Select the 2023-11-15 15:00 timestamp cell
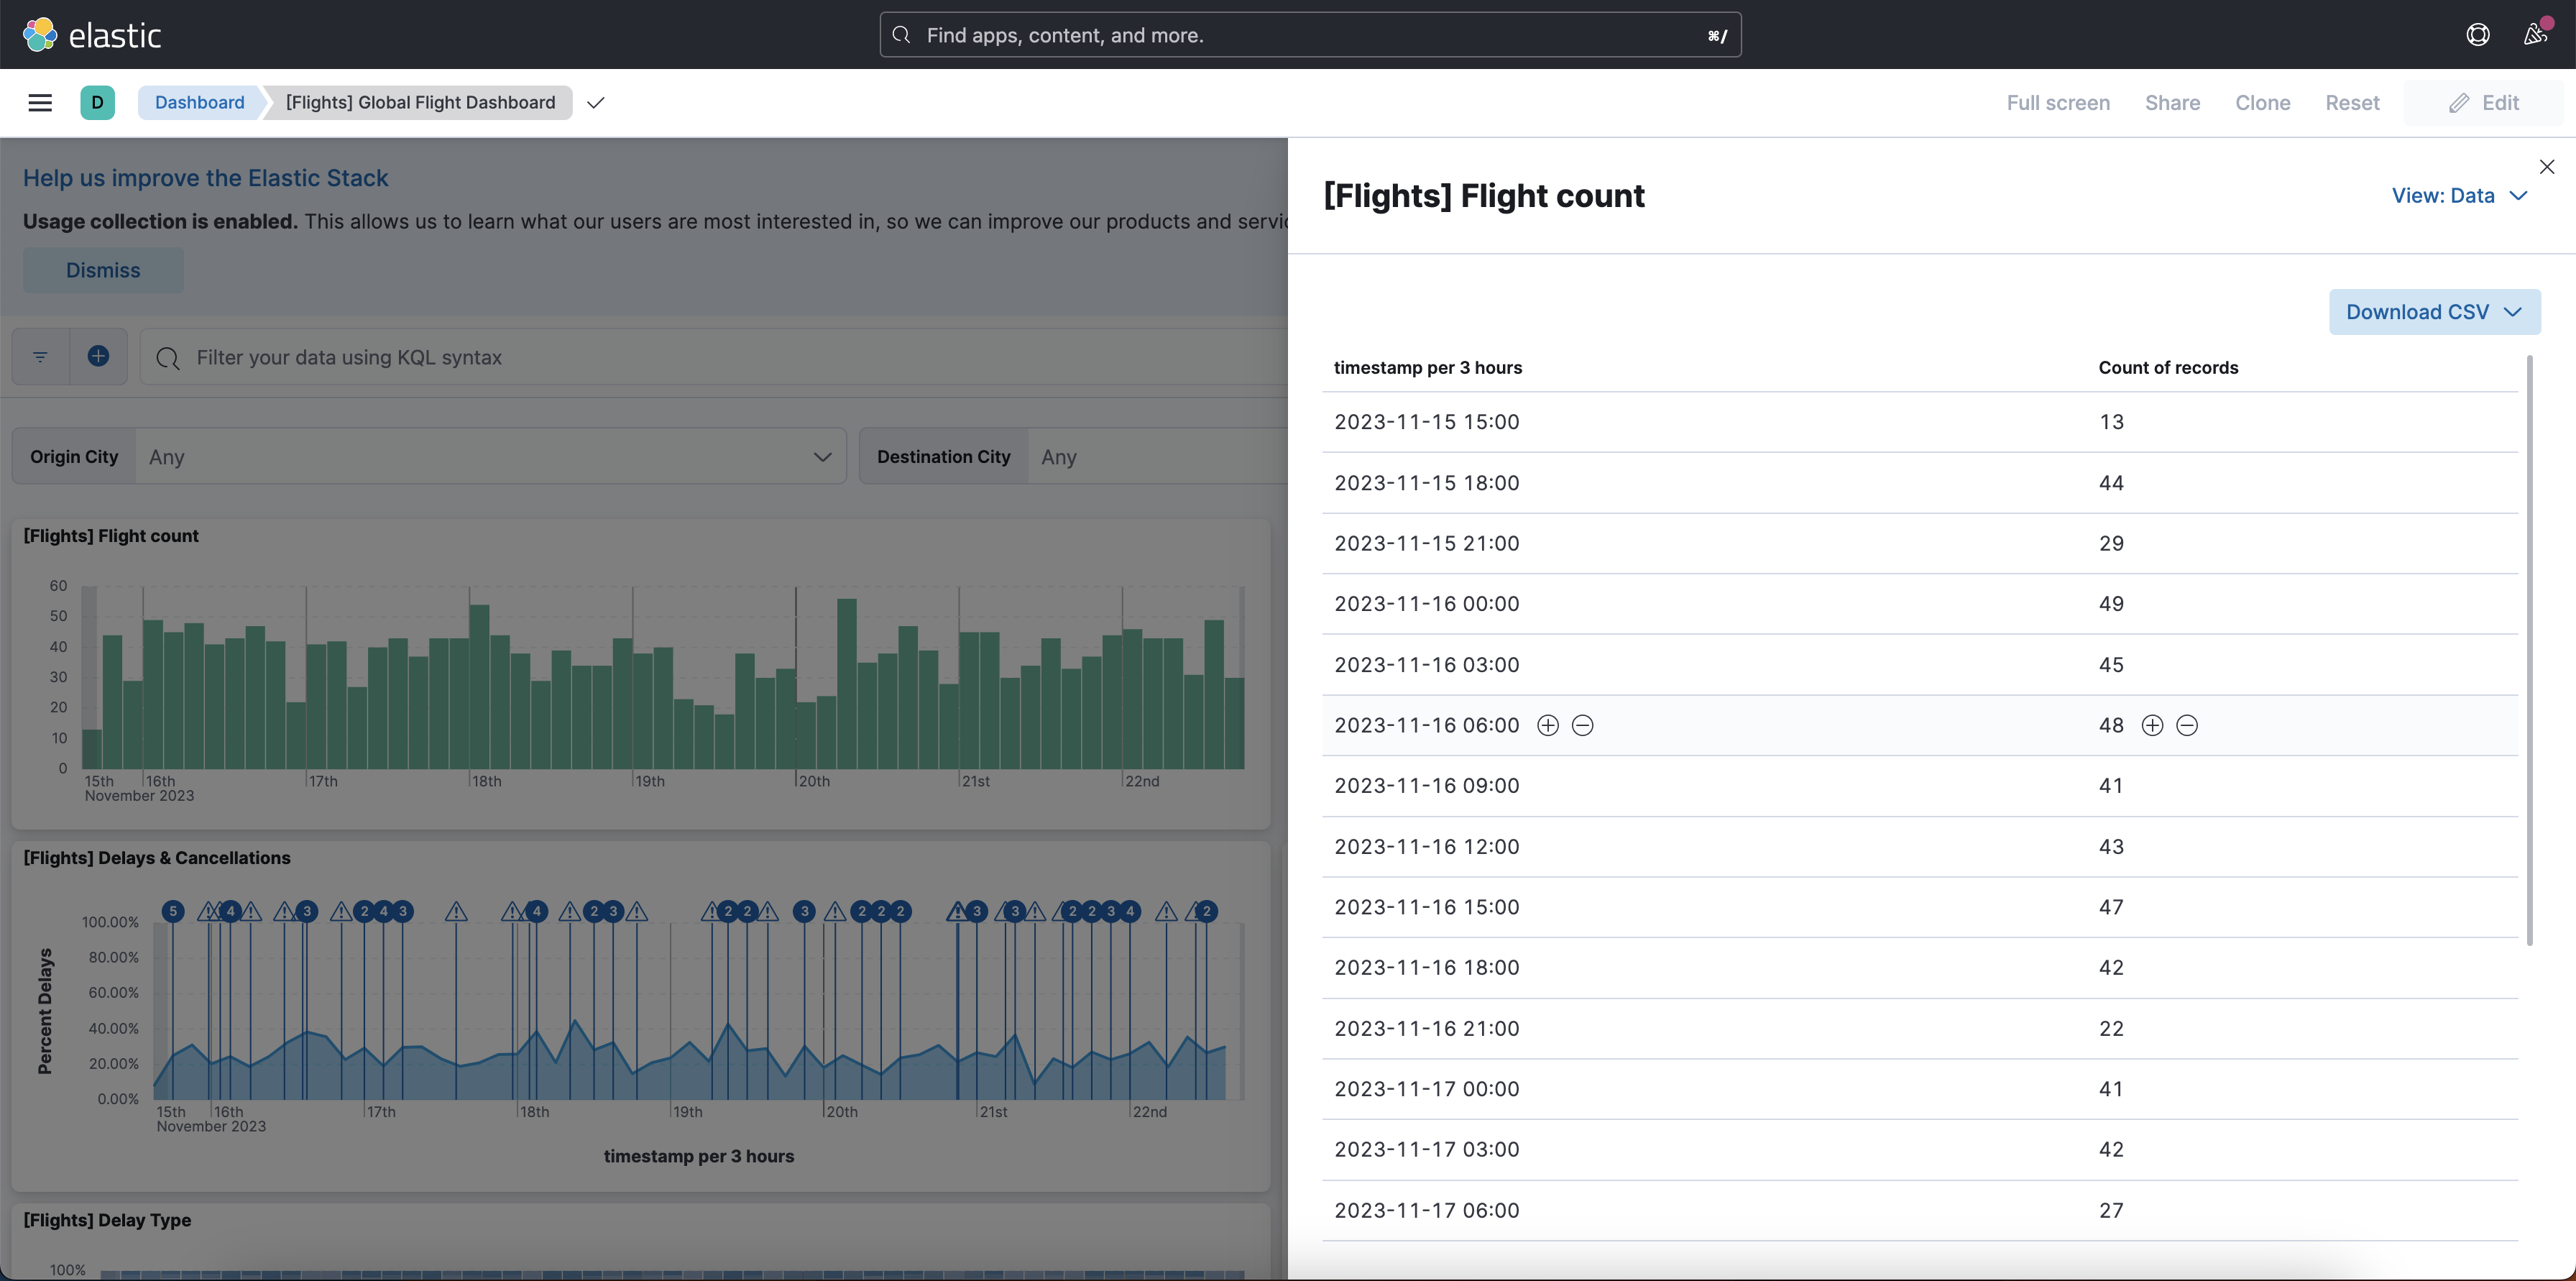Image resolution: width=2576 pixels, height=1281 pixels. click(x=1427, y=422)
